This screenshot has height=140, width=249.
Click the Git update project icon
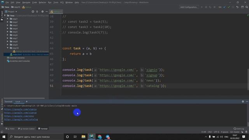click(224, 7)
